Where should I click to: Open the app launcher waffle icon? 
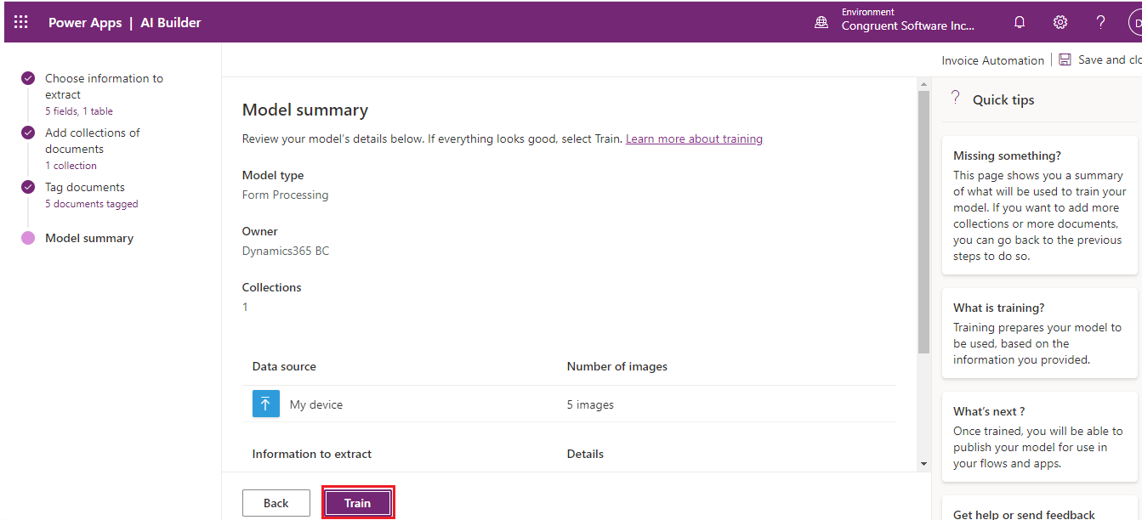[21, 22]
